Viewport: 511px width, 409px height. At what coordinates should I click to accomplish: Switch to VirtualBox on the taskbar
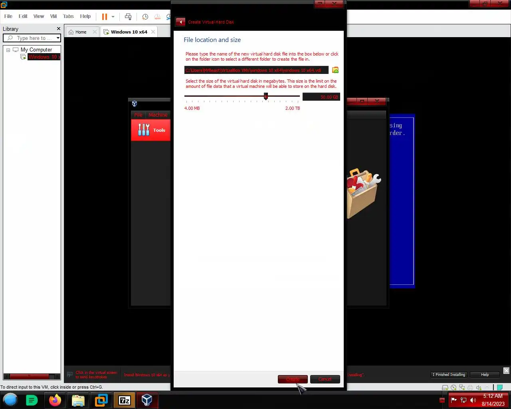(x=147, y=400)
